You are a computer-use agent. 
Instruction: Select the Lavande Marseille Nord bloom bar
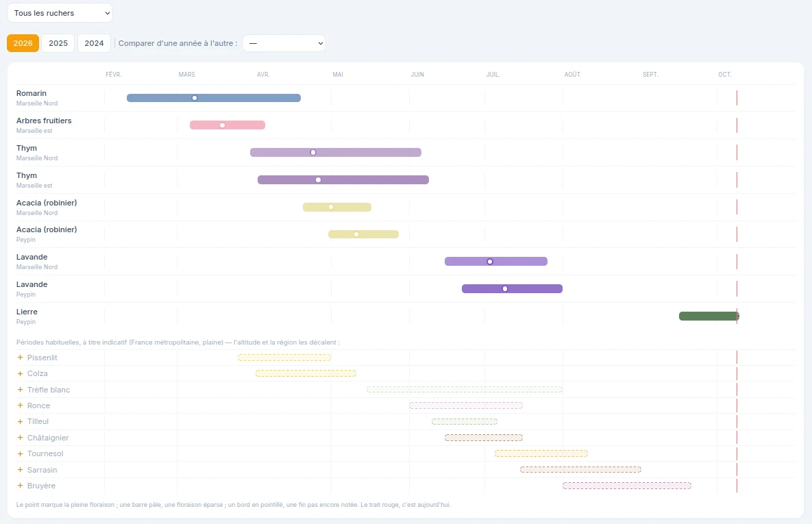496,262
